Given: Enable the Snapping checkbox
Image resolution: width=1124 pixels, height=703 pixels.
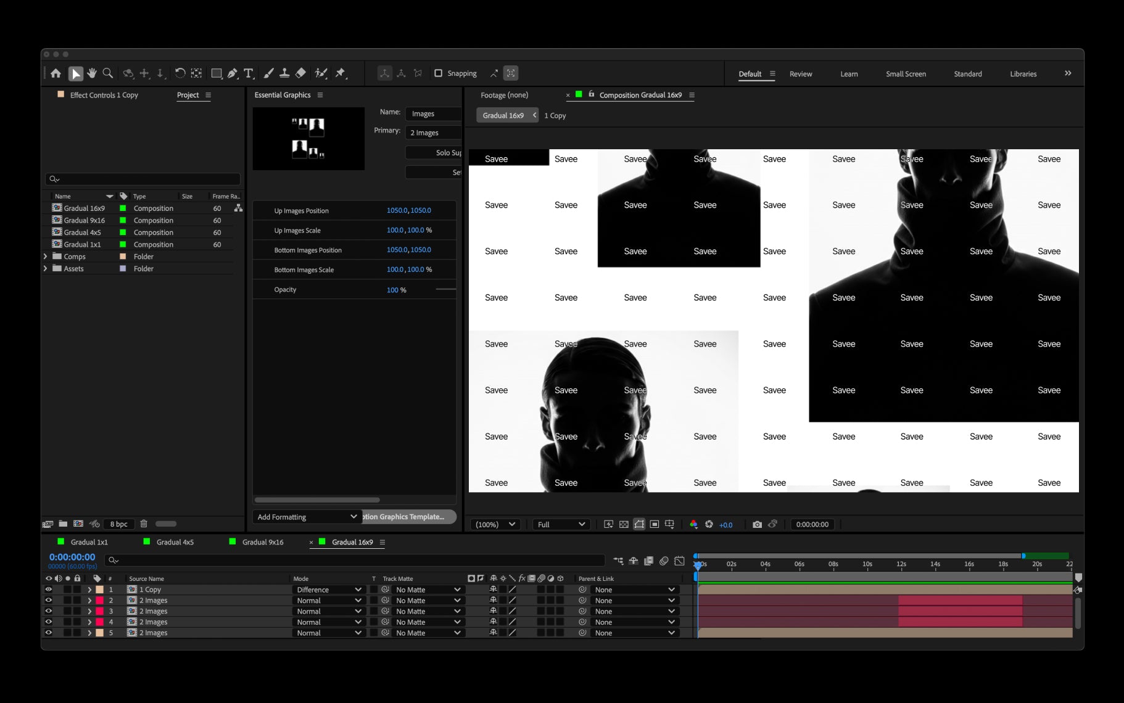Looking at the screenshot, I should [438, 73].
